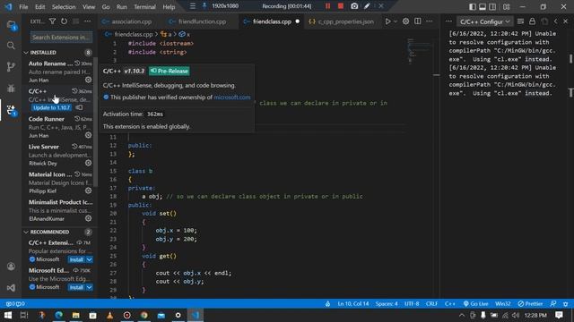The image size is (574, 322).
Task: Collapse the RECOMMENDED extensions section
Action: [26, 233]
